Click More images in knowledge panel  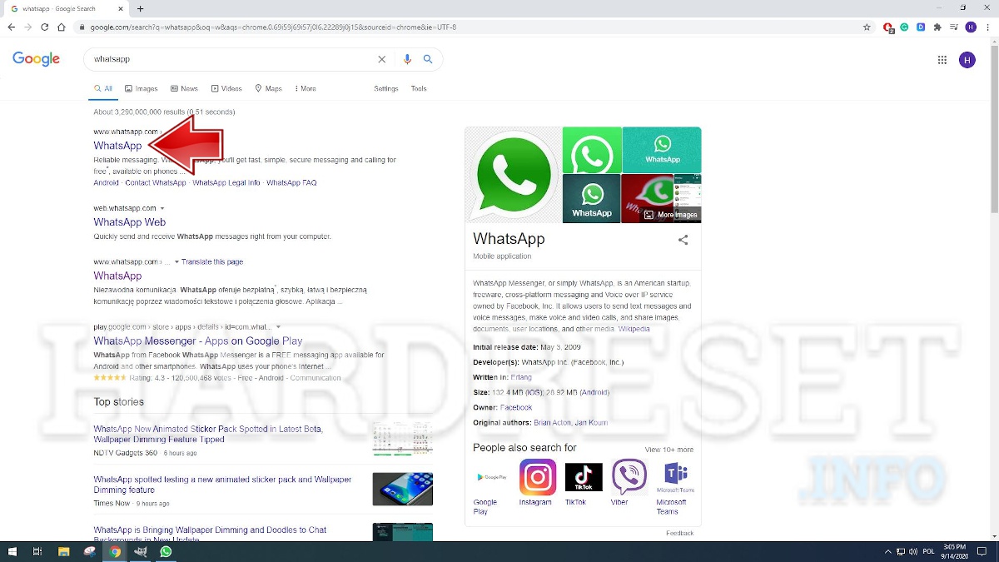click(x=671, y=215)
